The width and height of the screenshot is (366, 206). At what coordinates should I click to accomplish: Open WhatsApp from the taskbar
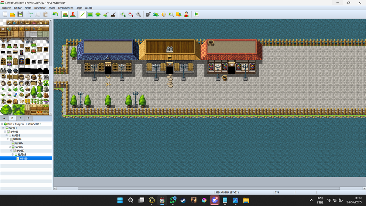(x=173, y=200)
